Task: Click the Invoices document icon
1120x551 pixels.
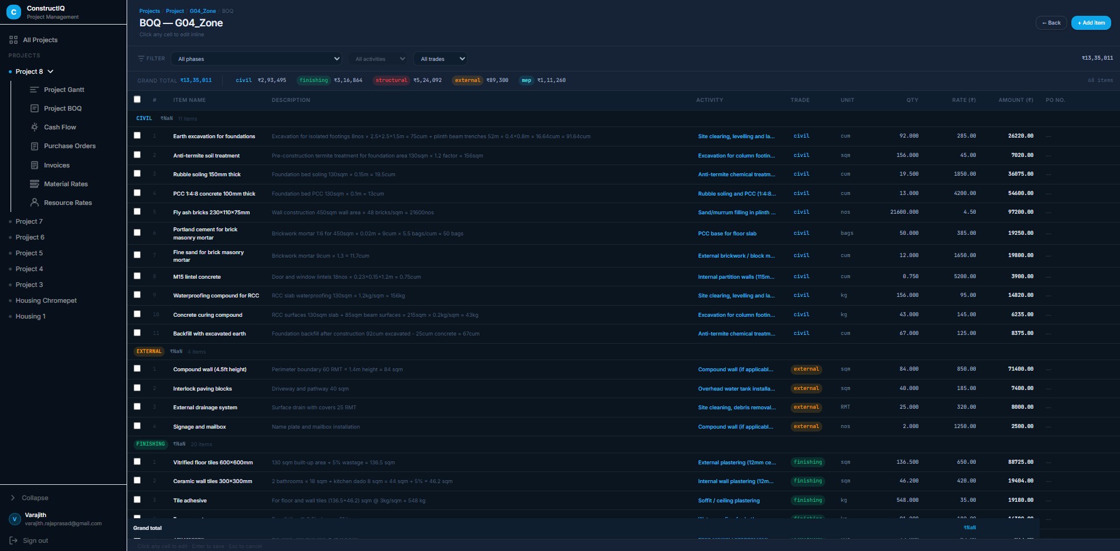Action: 35,165
